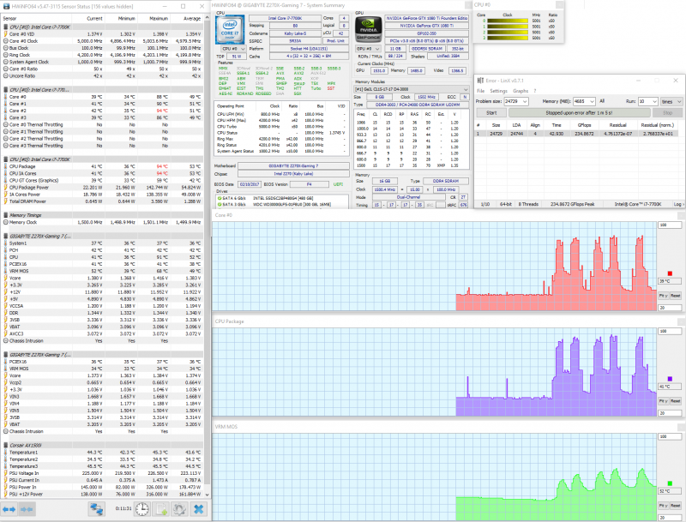
Task: Open the GPU #0 selector dropdown
Action: (368, 49)
